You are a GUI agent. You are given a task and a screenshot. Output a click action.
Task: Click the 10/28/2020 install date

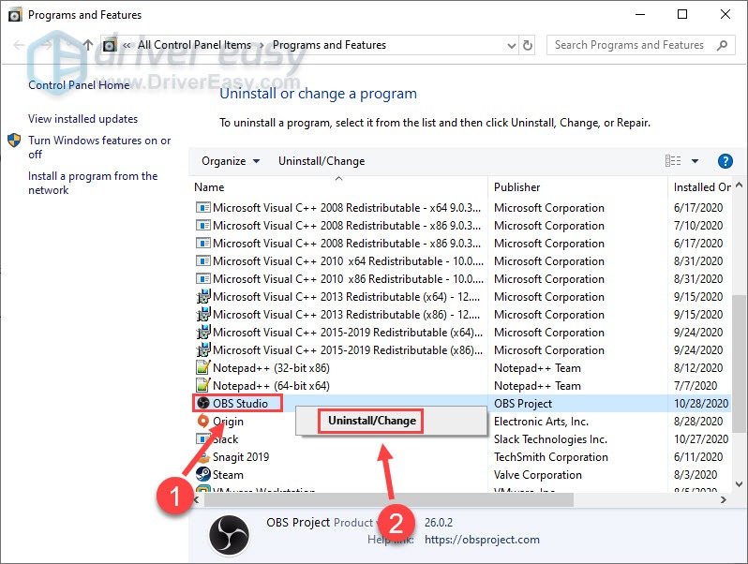[701, 404]
